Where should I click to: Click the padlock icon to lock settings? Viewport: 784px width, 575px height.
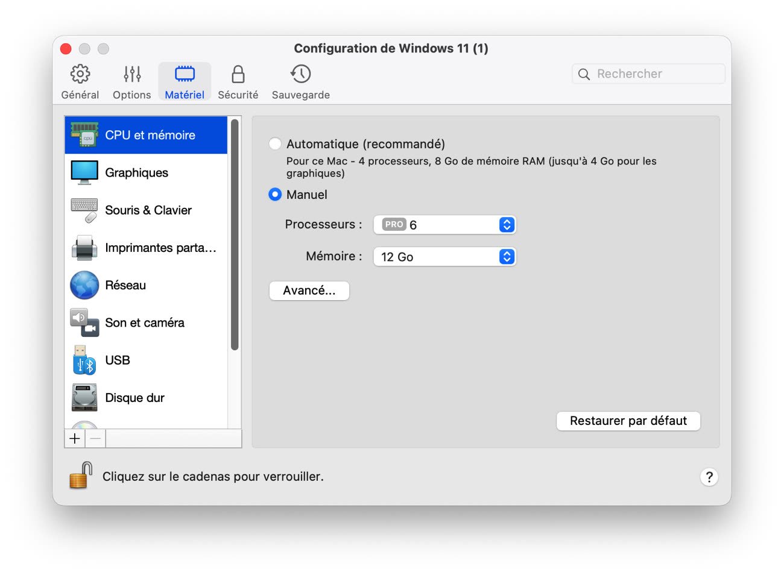point(81,476)
